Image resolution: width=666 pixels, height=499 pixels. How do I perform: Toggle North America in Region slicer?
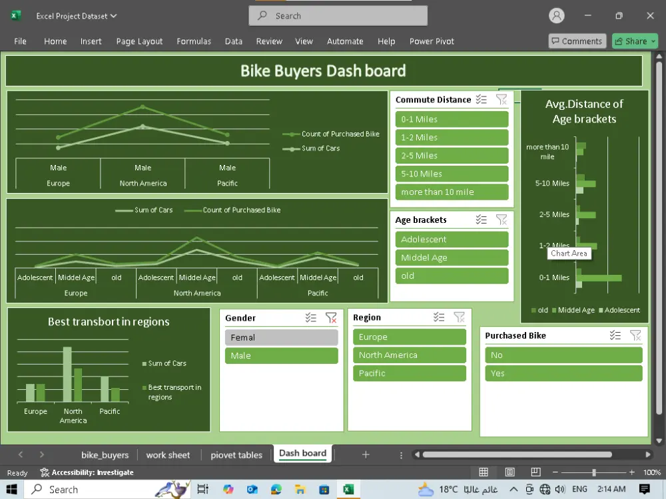tap(410, 355)
